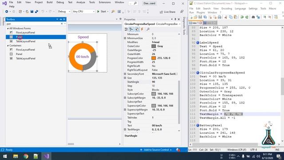Viewport: 284px width, 160px height.
Task: Toggle auto-hide pin on Properties panel
Action: pyautogui.click(x=175, y=19)
